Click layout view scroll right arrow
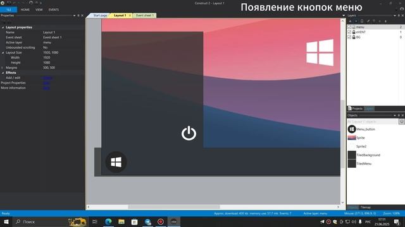The height and width of the screenshot is (227, 405). [x=338, y=207]
